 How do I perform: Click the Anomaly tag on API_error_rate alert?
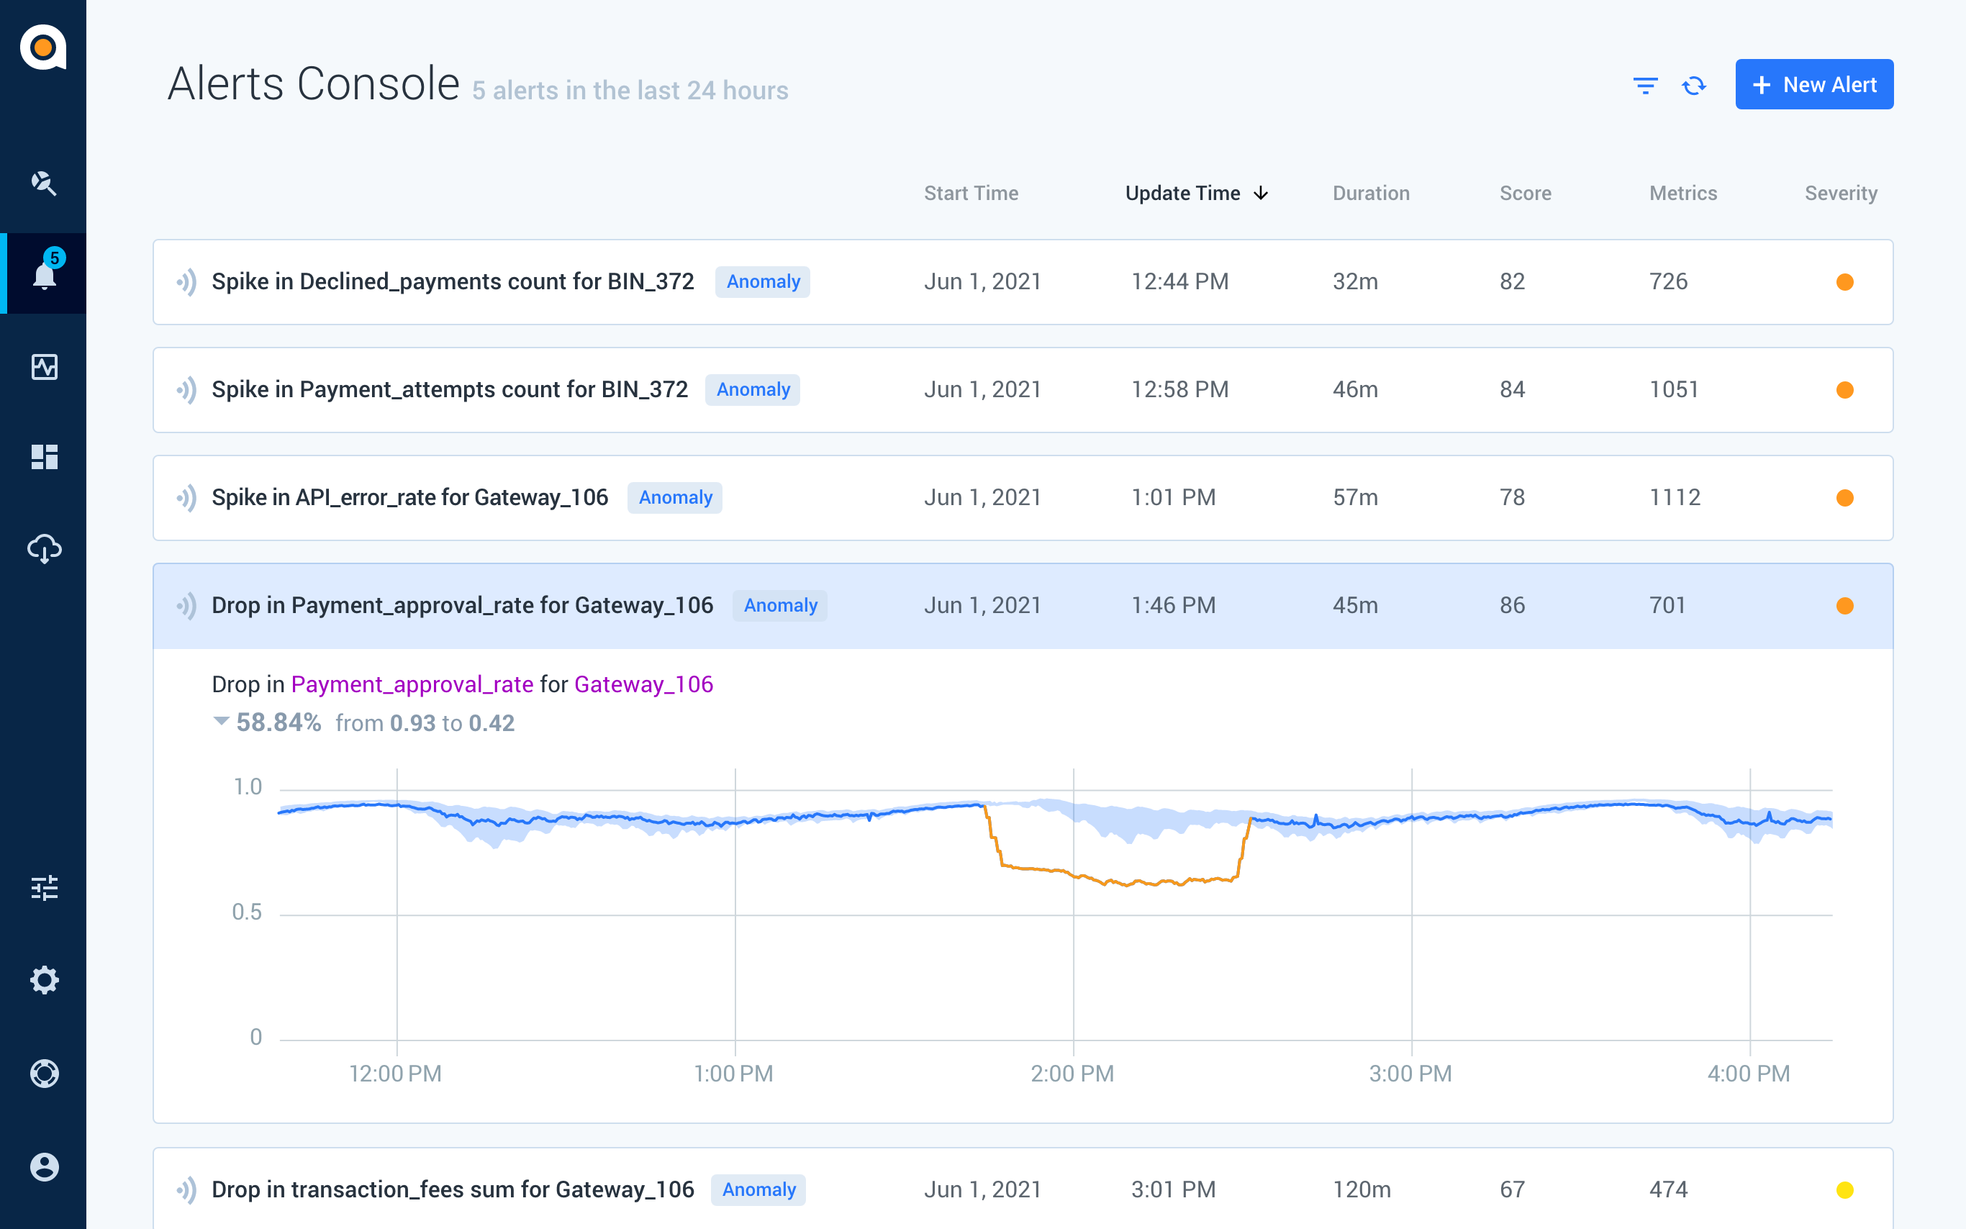[x=674, y=497]
